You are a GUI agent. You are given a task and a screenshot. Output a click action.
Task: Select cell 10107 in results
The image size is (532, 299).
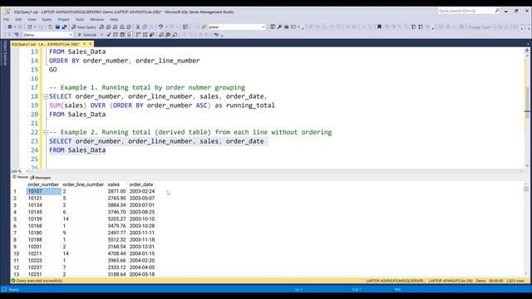tap(43, 191)
